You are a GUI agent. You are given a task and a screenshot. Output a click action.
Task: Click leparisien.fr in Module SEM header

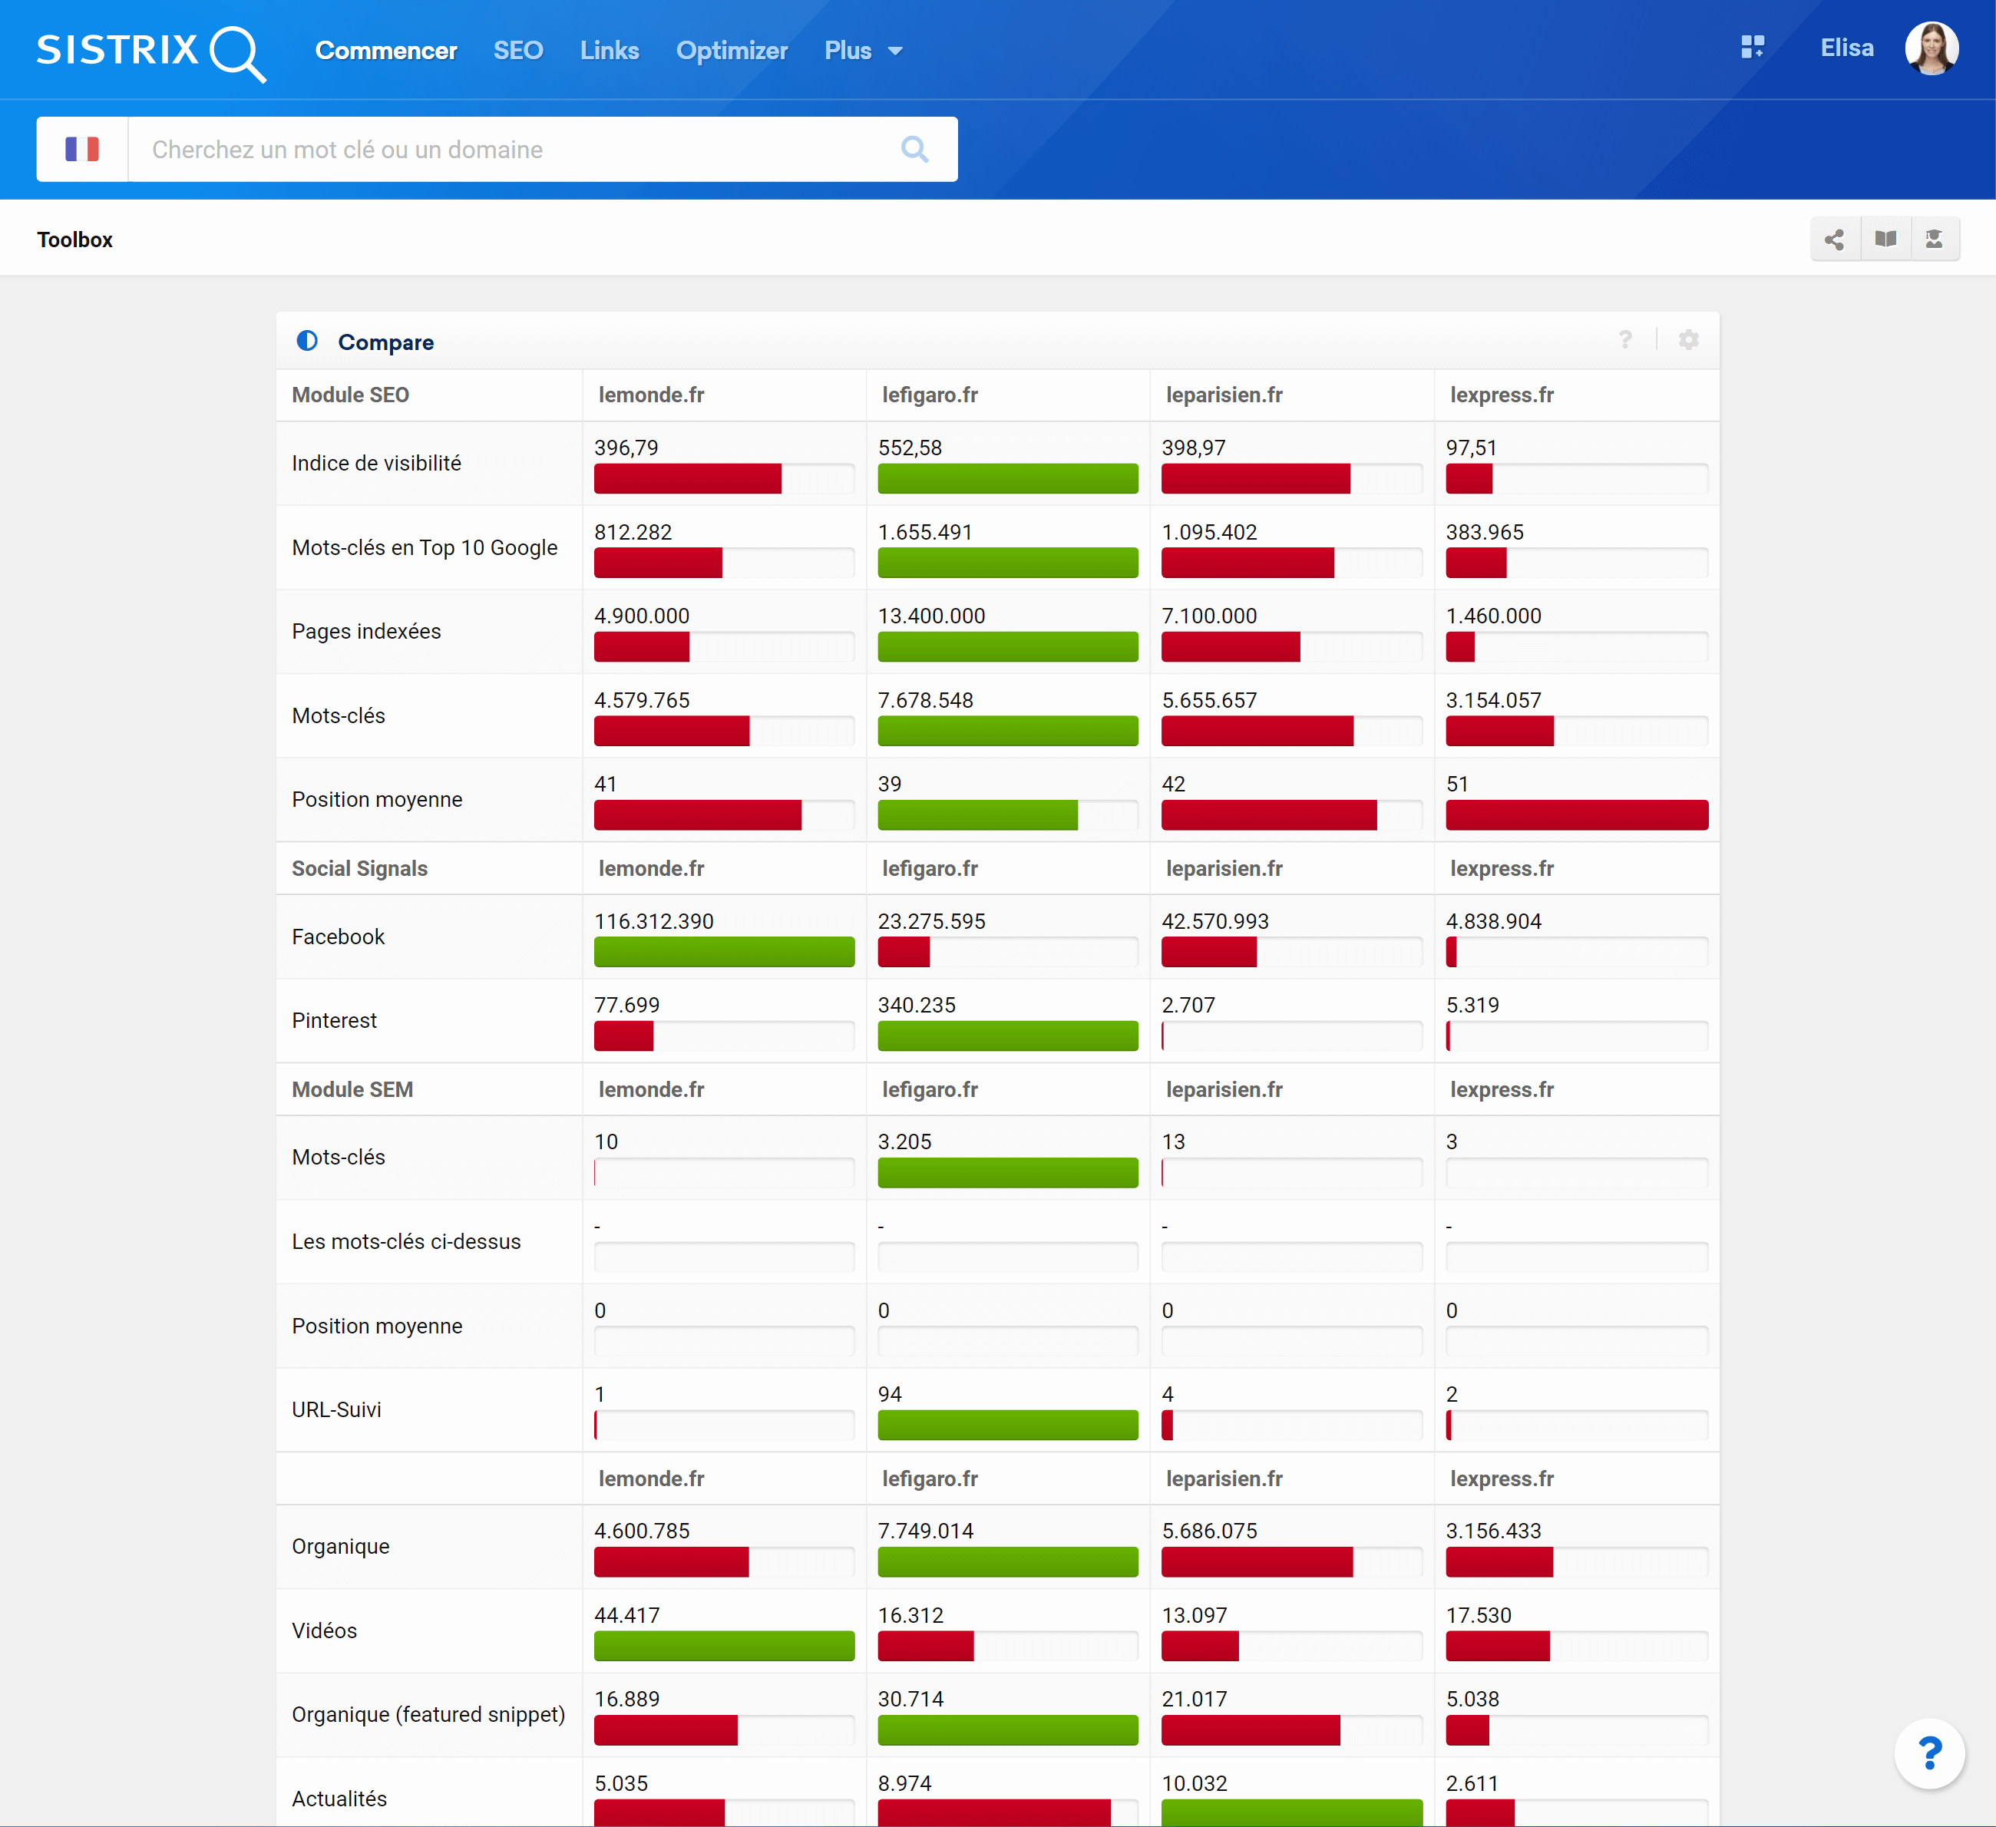1224,1089
